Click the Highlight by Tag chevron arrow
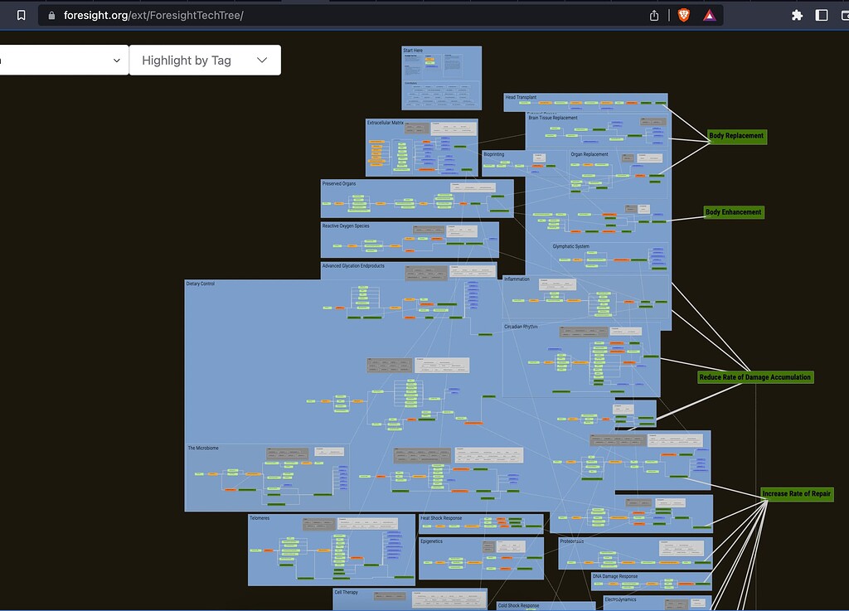This screenshot has width=849, height=611. pyautogui.click(x=262, y=60)
